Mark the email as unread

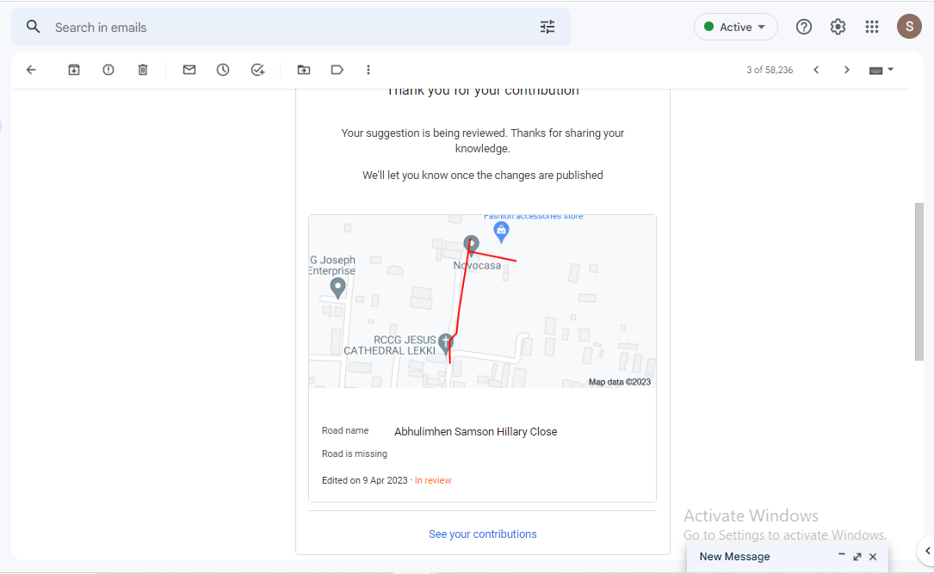click(189, 70)
